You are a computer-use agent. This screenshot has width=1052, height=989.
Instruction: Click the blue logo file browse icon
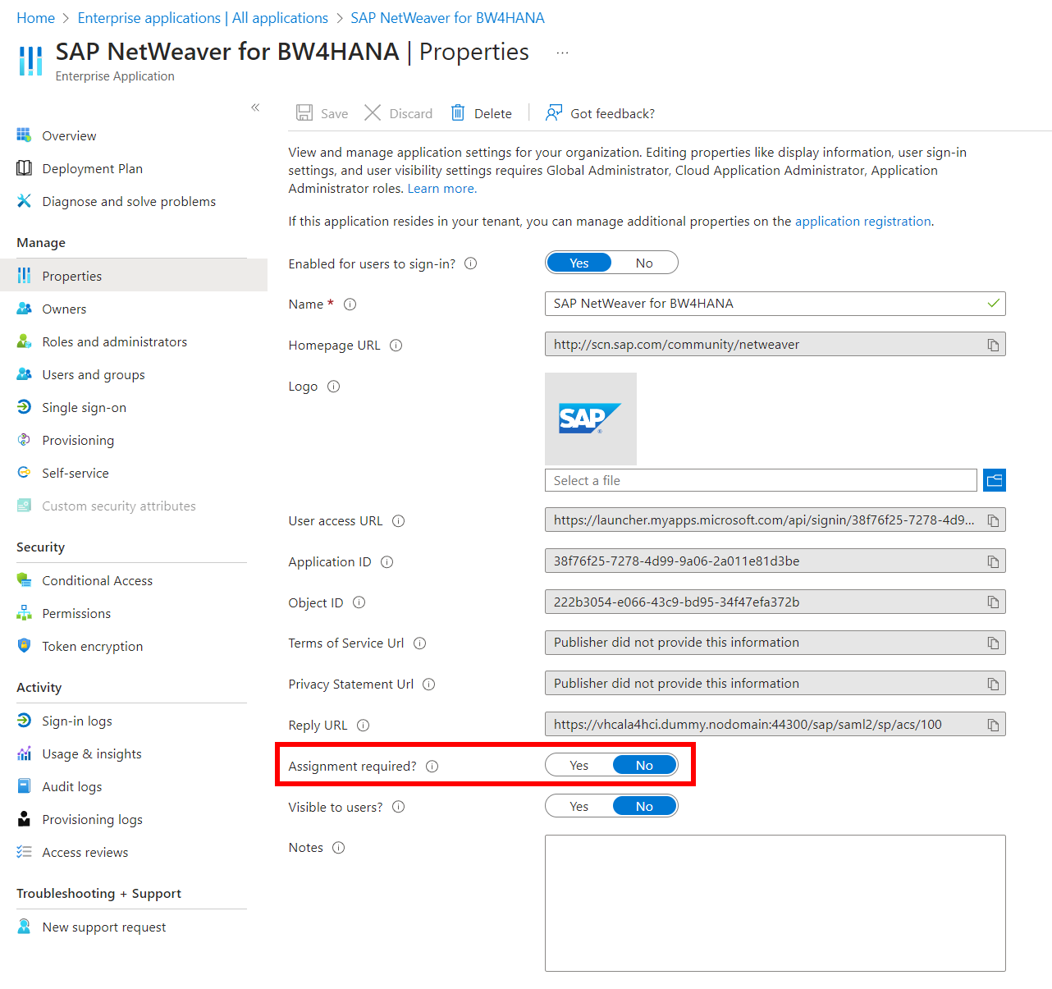click(x=994, y=481)
